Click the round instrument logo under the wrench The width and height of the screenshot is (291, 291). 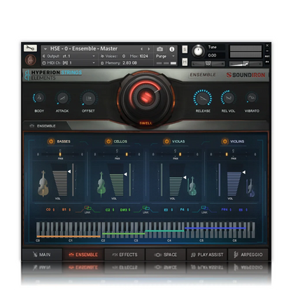tap(30, 60)
